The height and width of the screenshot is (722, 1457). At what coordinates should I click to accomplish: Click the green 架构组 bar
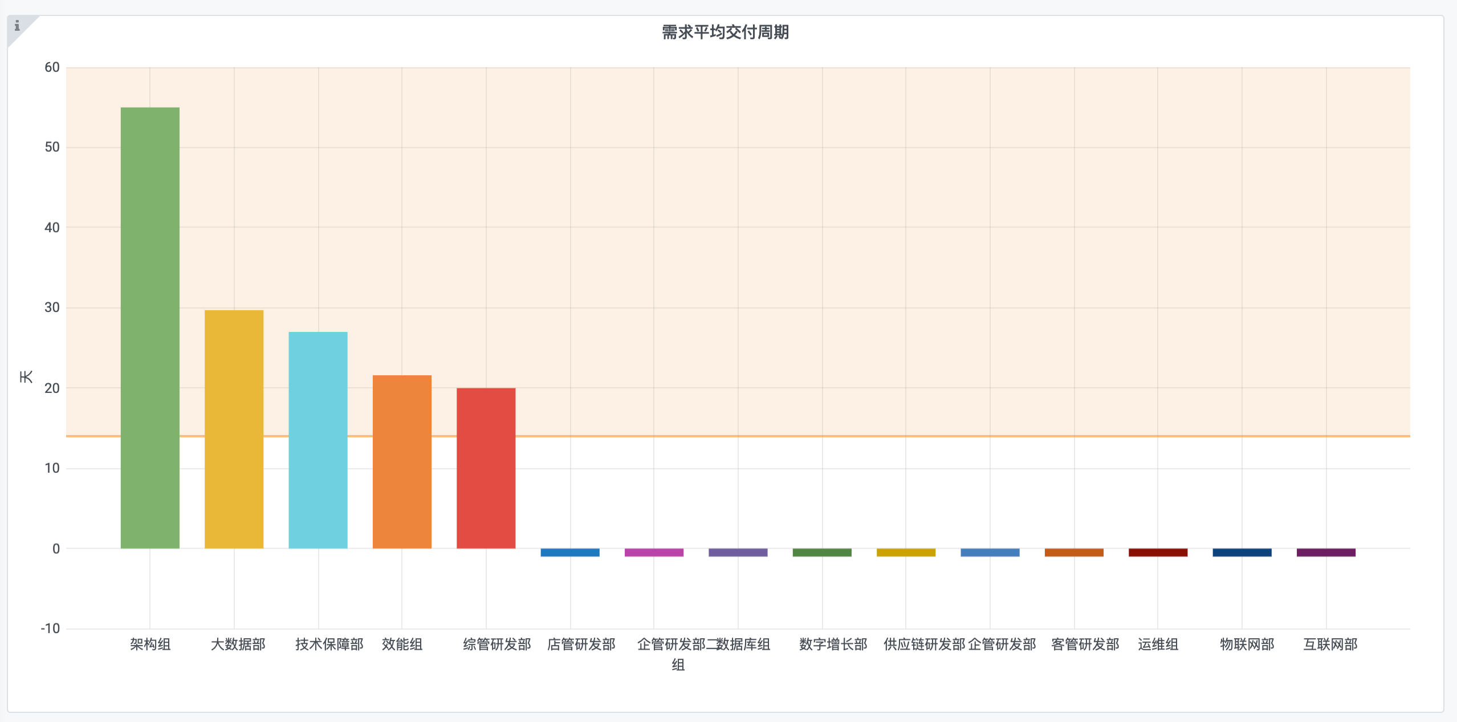(x=150, y=328)
